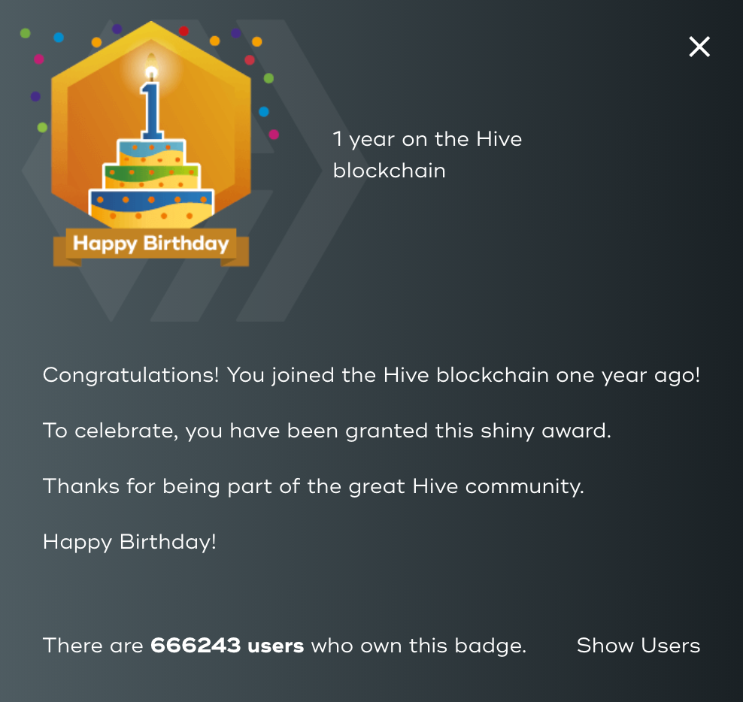Click the candle flame on the badge
743x702 pixels.
(151, 65)
